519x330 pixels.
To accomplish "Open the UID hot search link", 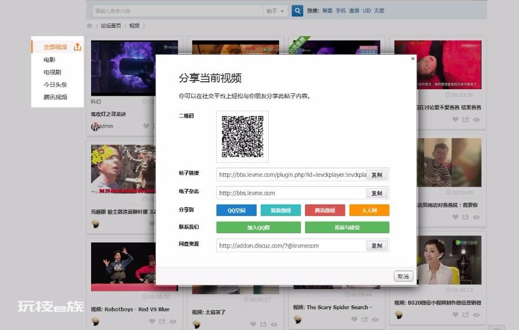I will pos(367,10).
